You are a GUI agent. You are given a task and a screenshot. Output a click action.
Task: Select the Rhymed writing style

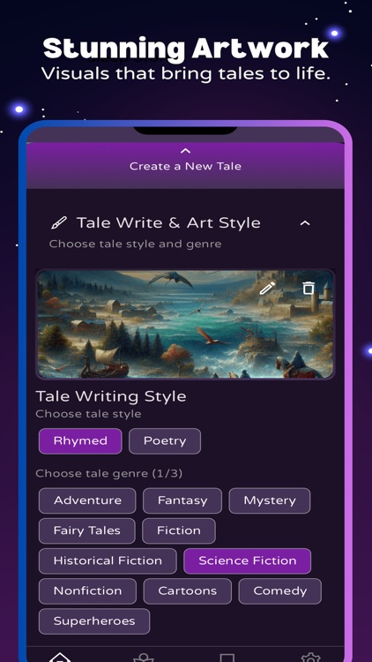[80, 440]
